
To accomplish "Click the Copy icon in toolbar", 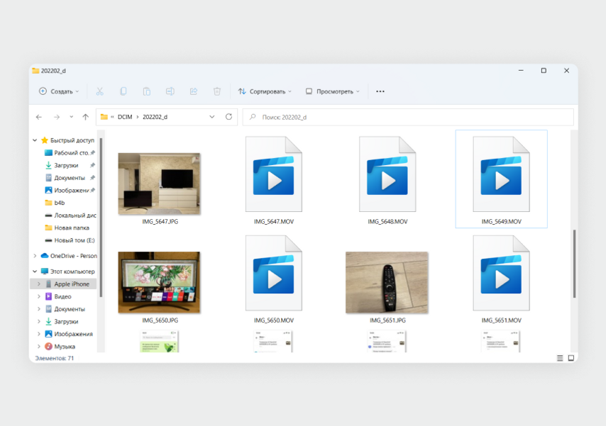I will 123,91.
